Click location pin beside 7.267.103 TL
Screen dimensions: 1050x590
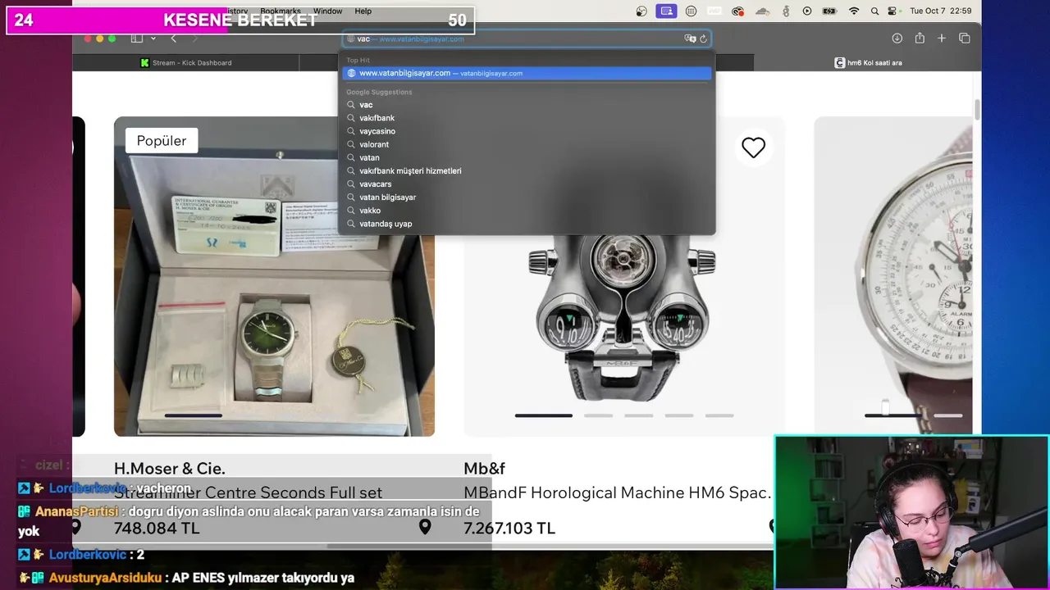click(425, 527)
